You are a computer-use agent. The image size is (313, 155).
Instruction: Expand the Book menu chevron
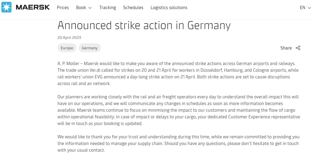point(90,8)
